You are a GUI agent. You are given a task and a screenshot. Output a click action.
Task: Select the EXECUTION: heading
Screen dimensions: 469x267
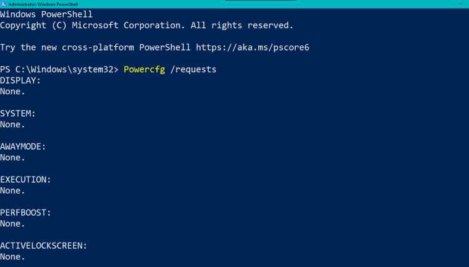(26, 180)
